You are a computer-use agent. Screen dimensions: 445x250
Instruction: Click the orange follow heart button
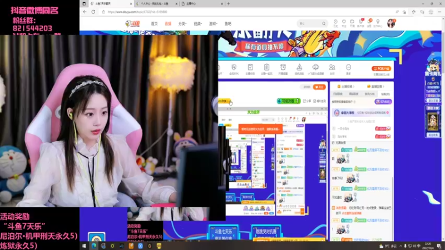[x=319, y=87]
